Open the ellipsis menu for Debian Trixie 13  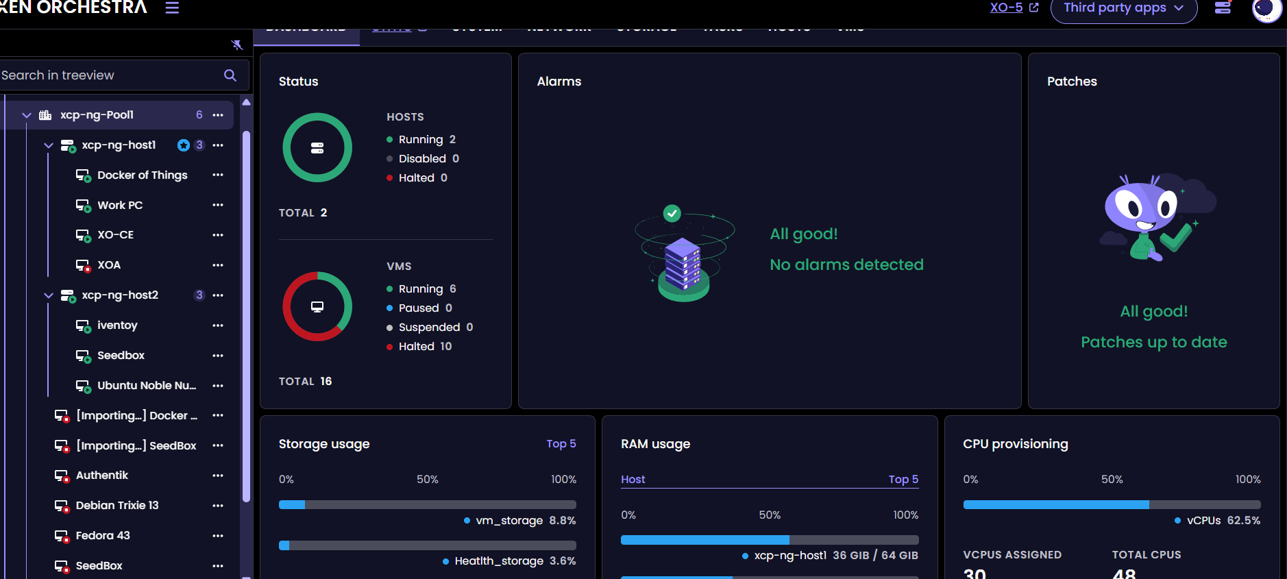(x=218, y=506)
